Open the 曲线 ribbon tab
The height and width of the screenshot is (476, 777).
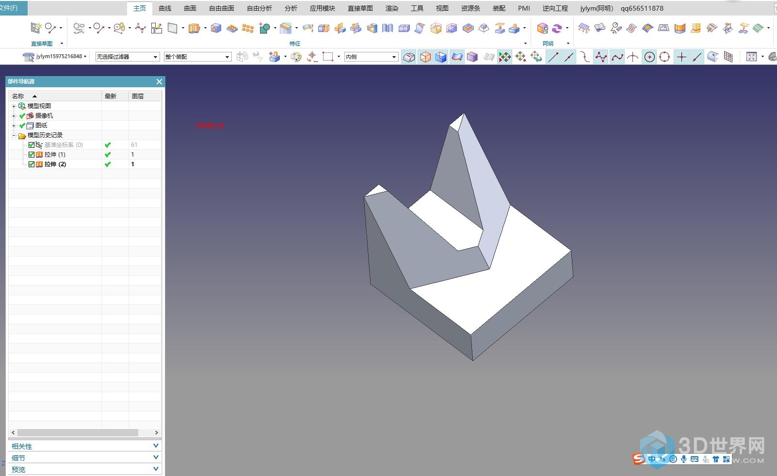[x=165, y=8]
